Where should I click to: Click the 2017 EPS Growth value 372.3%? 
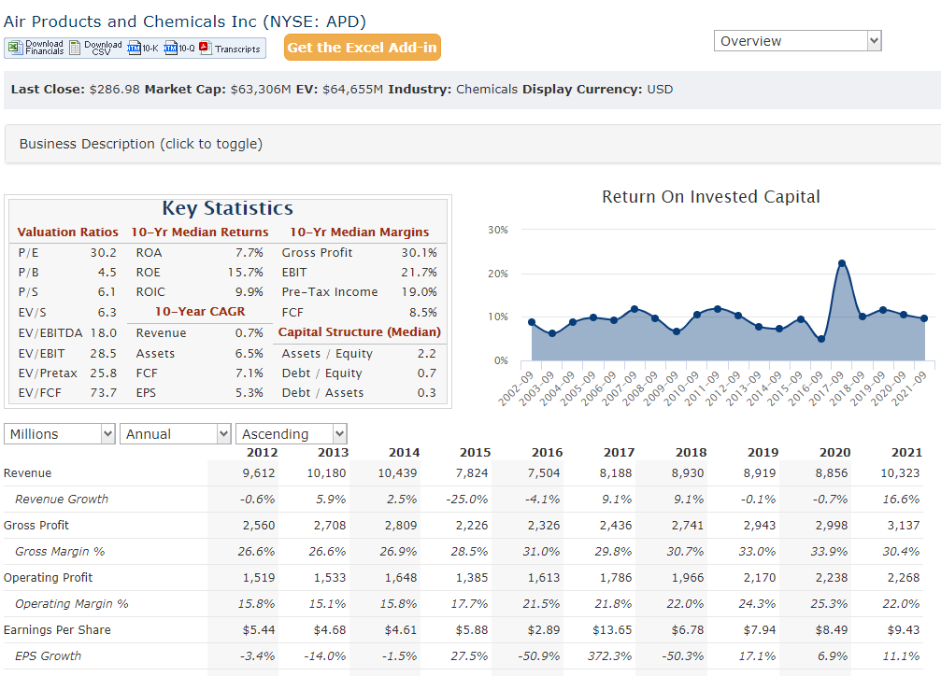(609, 655)
